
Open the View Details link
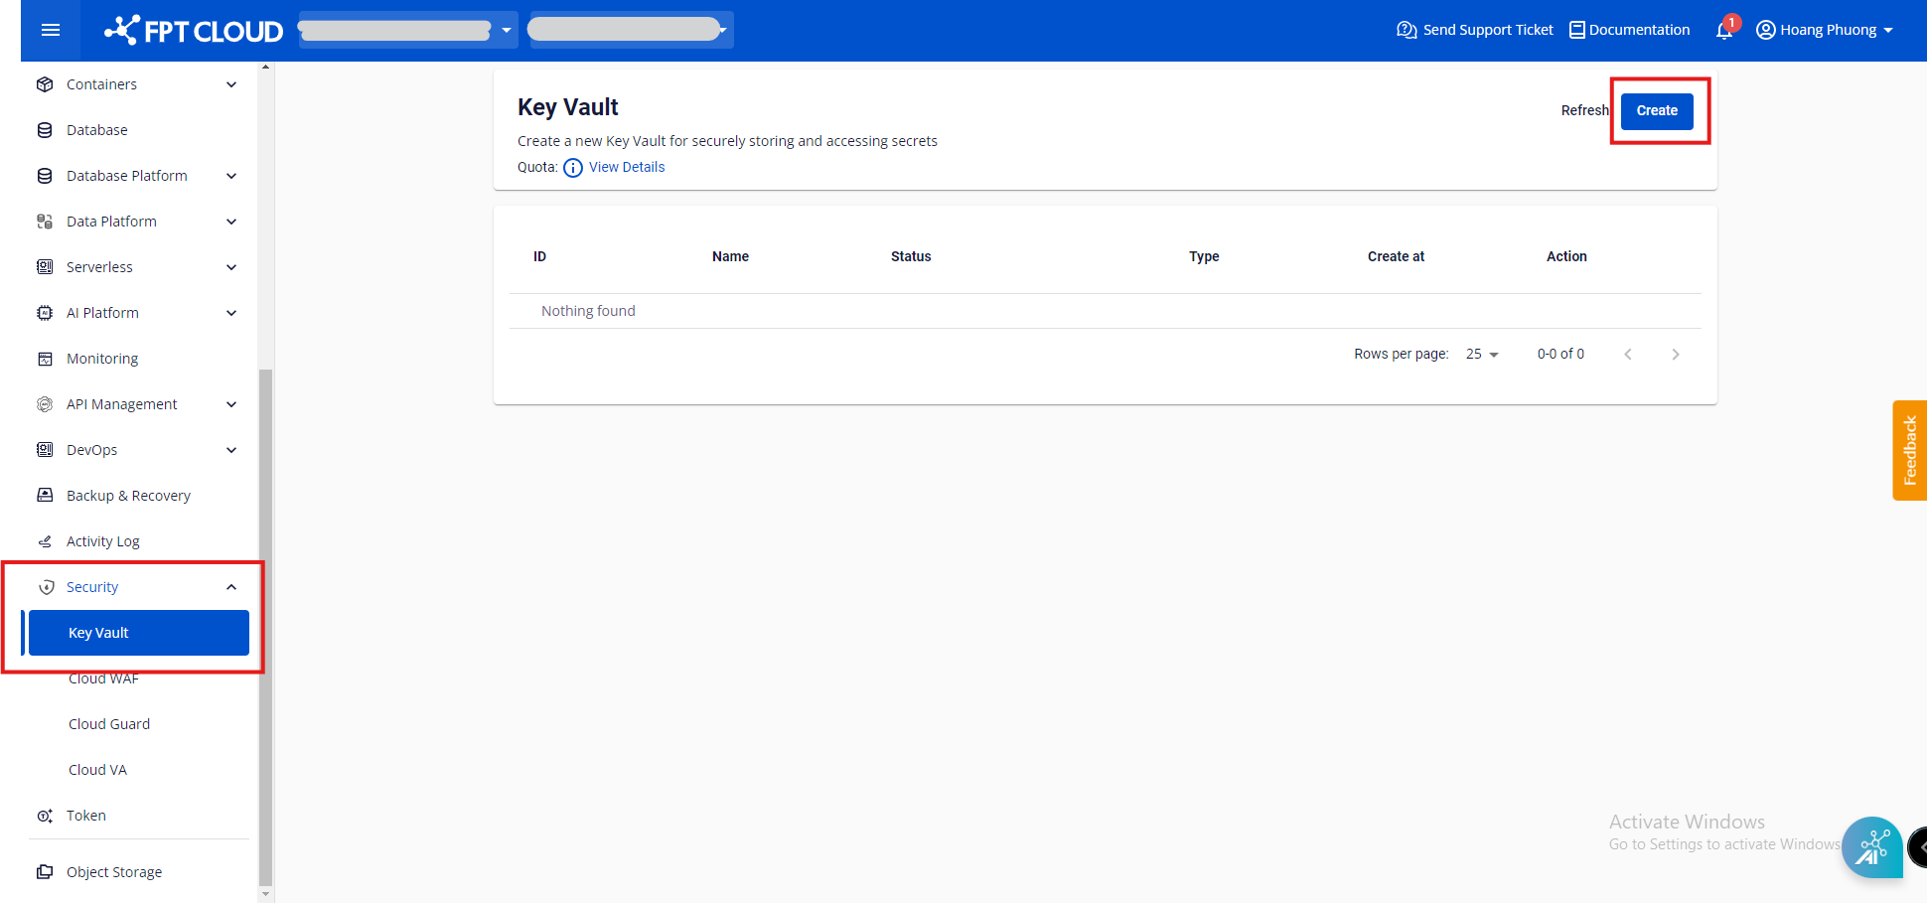[626, 167]
